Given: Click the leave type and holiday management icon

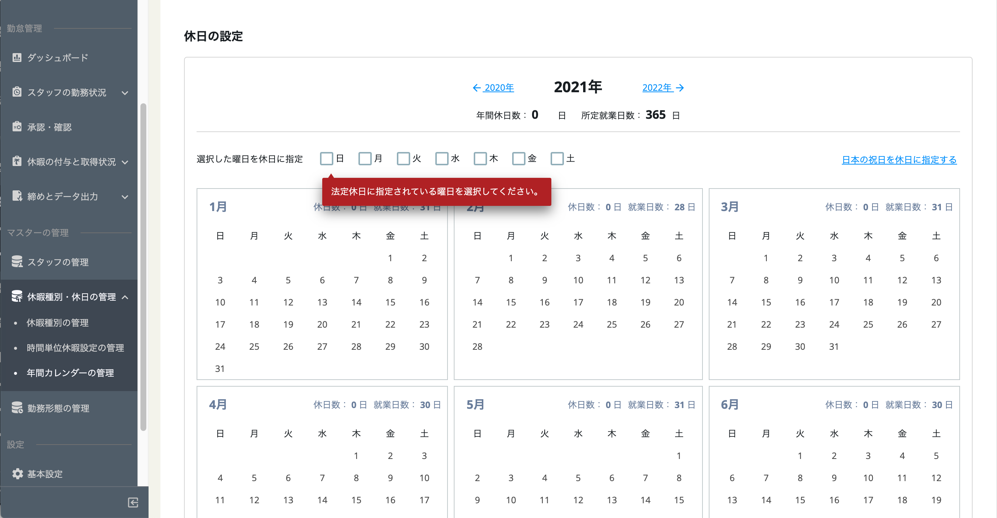Looking at the screenshot, I should 17,296.
